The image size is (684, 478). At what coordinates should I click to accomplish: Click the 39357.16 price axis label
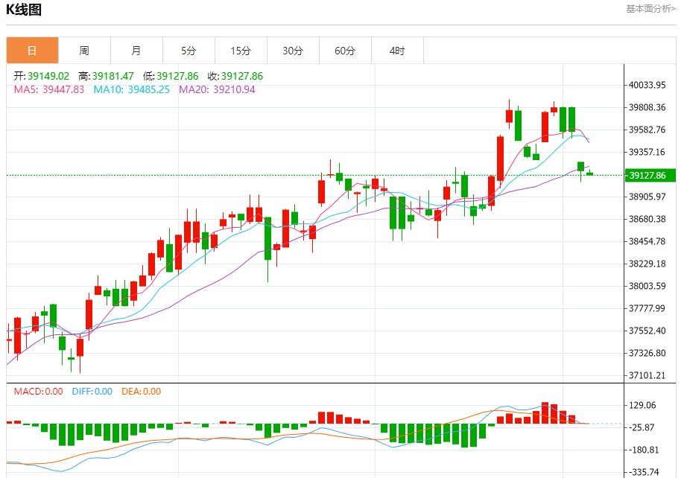click(647, 152)
